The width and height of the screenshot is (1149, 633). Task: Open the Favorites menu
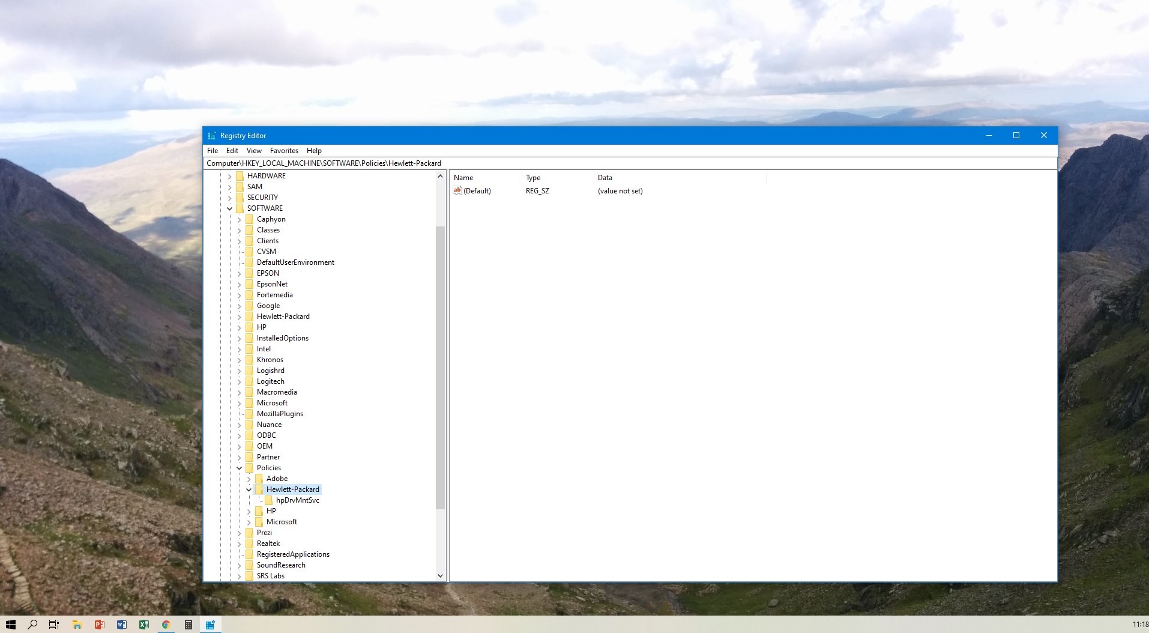tap(283, 151)
